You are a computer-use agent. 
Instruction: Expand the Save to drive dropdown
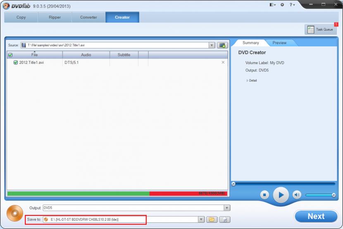[x=201, y=219]
